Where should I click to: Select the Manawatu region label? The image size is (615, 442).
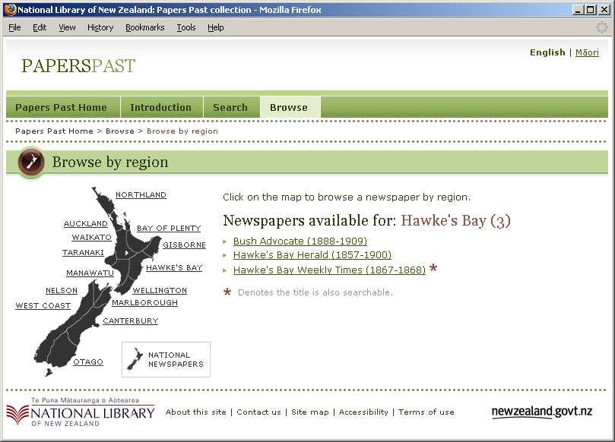click(90, 273)
